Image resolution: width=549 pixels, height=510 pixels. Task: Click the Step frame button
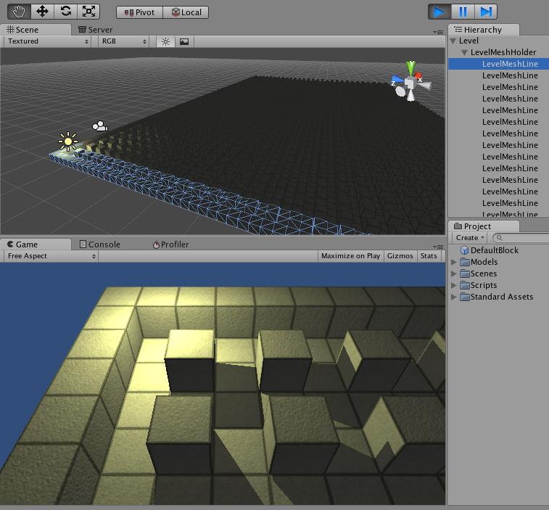[486, 12]
